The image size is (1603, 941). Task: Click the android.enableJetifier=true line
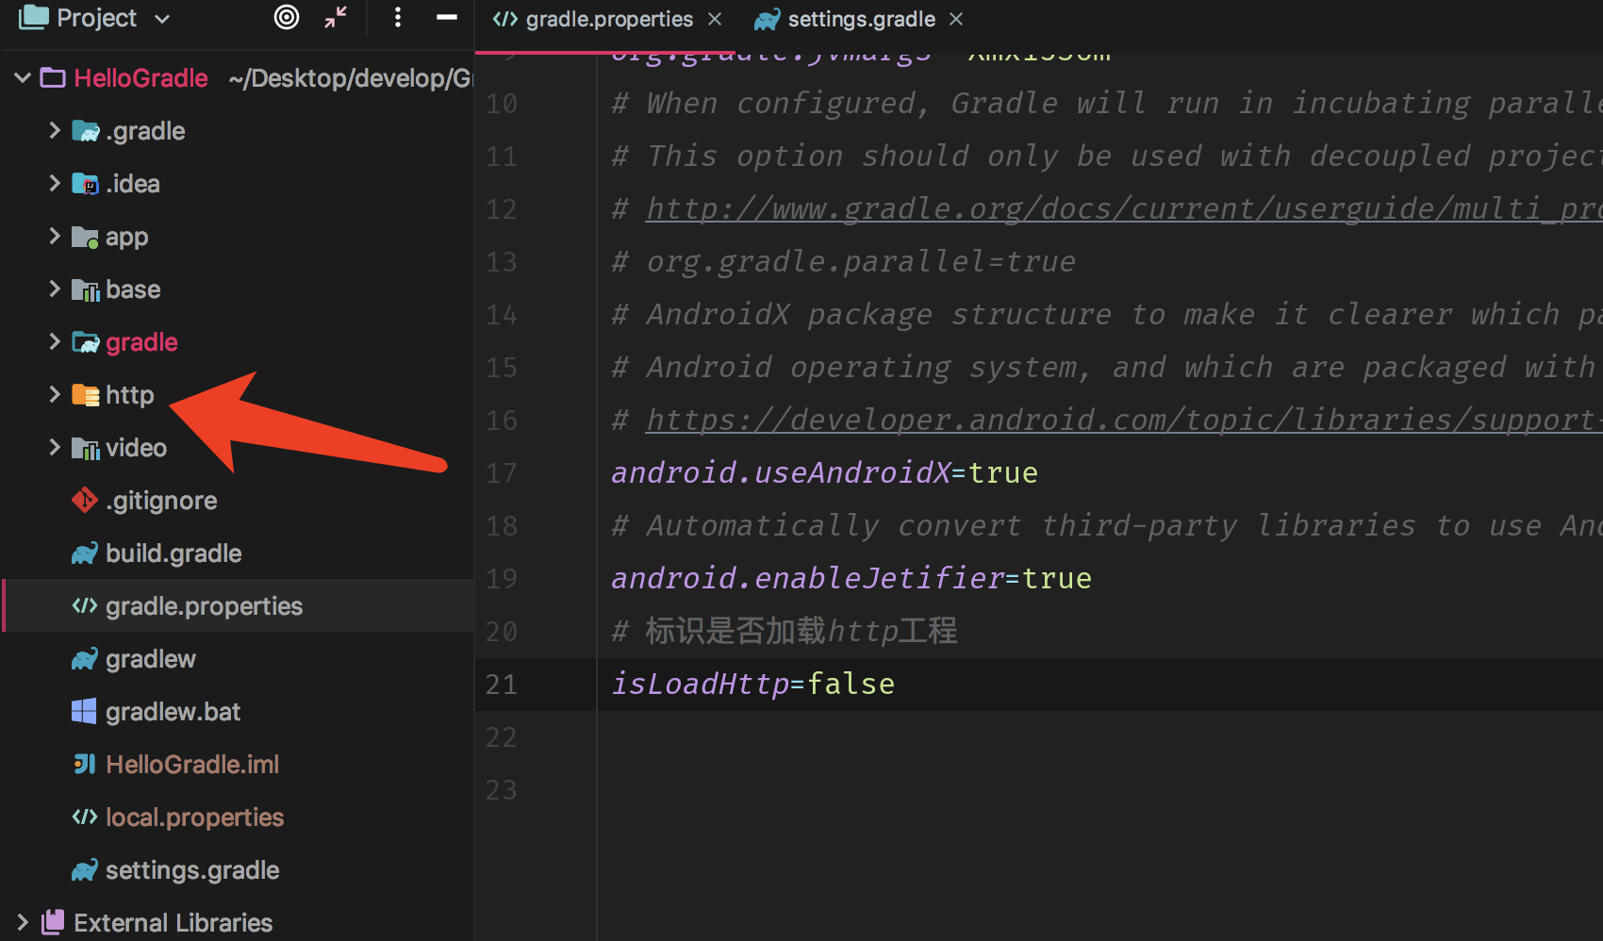point(851,578)
